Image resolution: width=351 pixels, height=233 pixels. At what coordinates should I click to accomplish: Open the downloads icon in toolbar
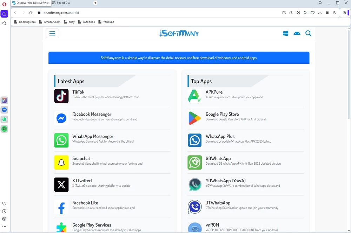tap(320, 13)
